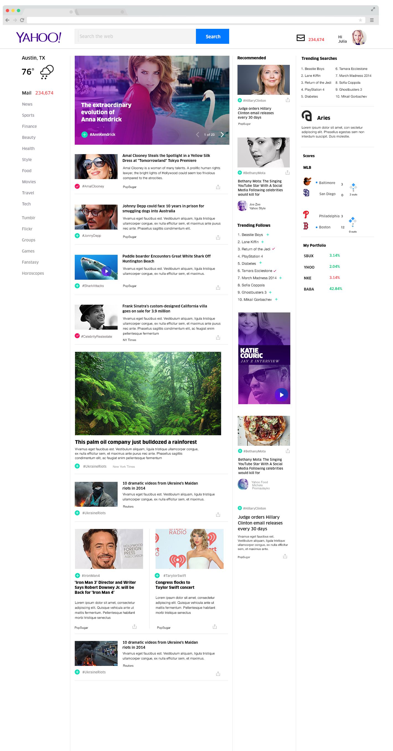Screen dimensions: 393x751
Task: Click the weather cloud icon
Action: click(47, 72)
